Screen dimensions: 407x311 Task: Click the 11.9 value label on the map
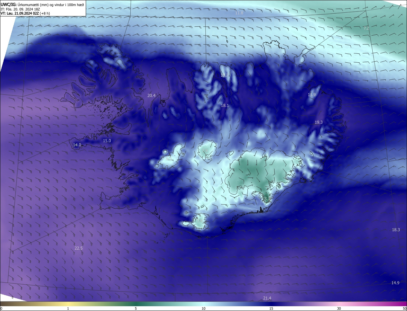click(312, 95)
